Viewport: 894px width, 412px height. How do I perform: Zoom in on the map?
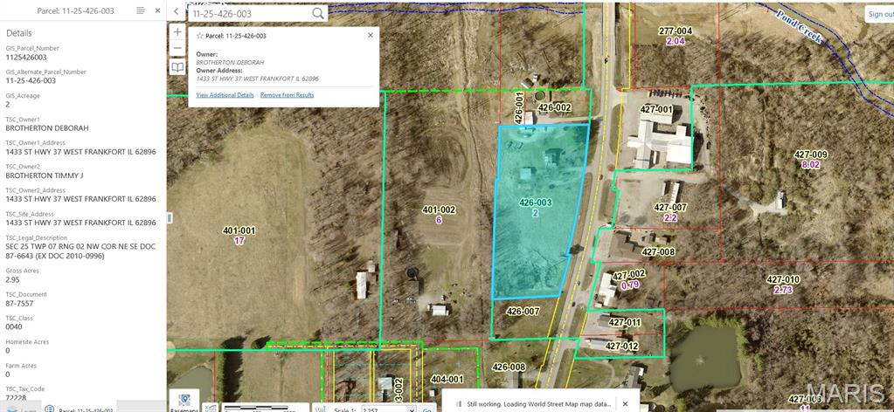(x=177, y=32)
